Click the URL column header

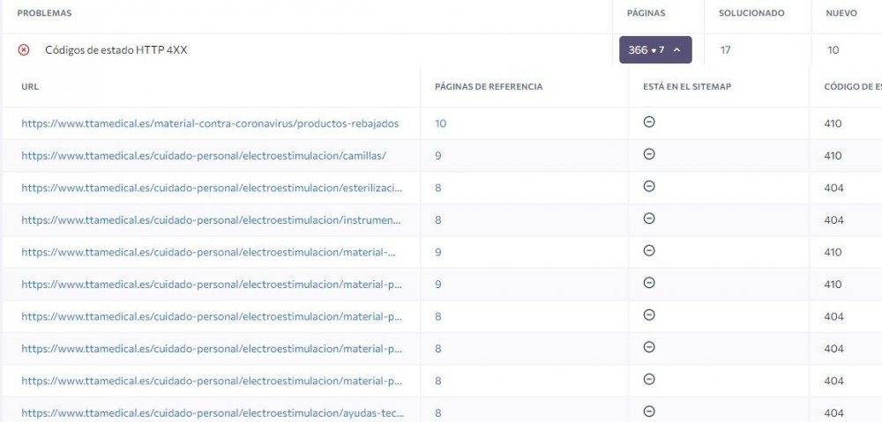coord(30,86)
